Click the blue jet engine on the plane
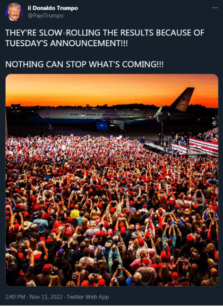 (103, 126)
